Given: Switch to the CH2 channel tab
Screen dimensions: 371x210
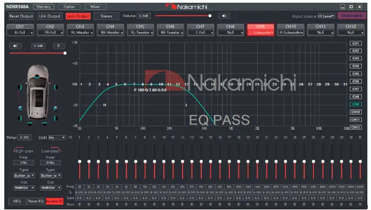Looking at the screenshot, I should (x=50, y=26).
